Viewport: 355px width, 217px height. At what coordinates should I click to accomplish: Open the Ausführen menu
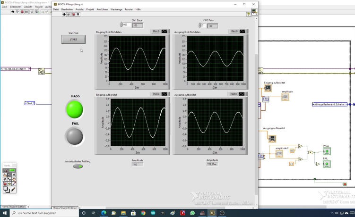click(x=102, y=9)
